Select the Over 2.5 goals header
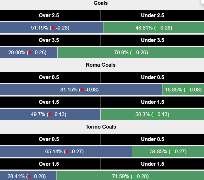The width and height of the screenshot is (204, 180). point(50,15)
